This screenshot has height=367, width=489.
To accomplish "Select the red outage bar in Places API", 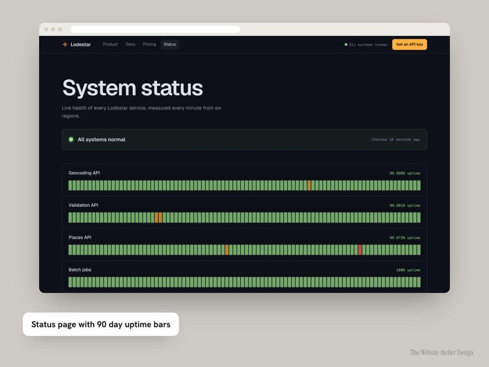I will (x=360, y=250).
